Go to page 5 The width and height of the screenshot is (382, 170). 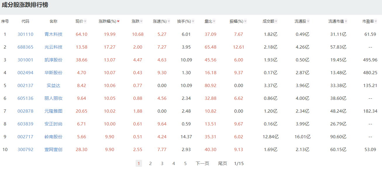[185, 164]
